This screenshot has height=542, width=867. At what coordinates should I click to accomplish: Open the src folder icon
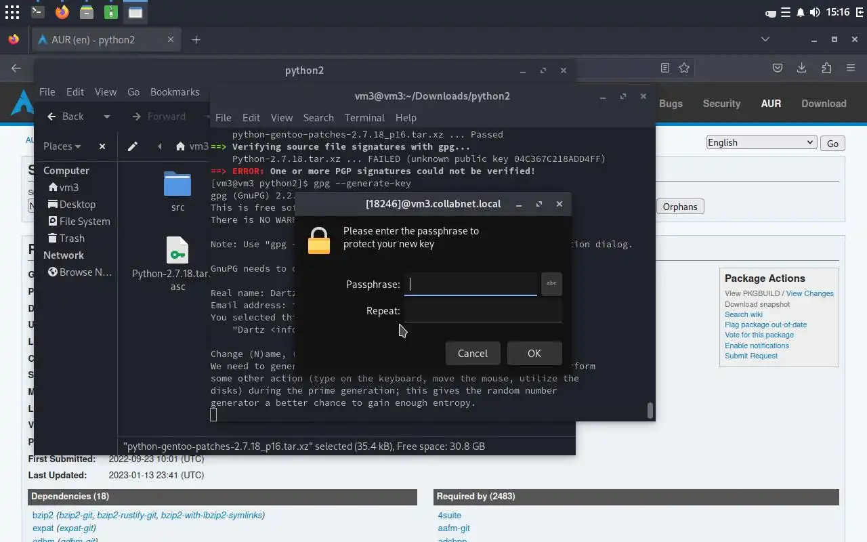pyautogui.click(x=177, y=184)
